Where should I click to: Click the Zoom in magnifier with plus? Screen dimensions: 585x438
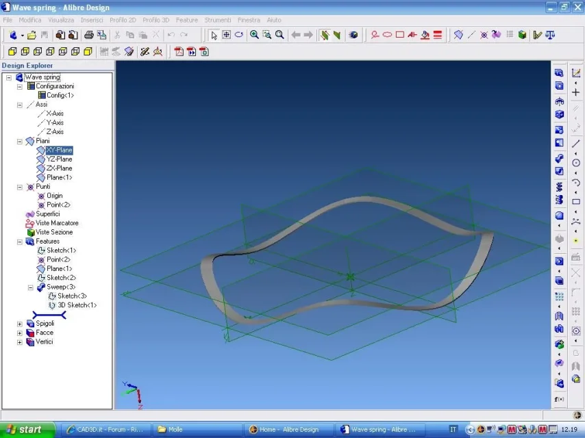pos(254,35)
